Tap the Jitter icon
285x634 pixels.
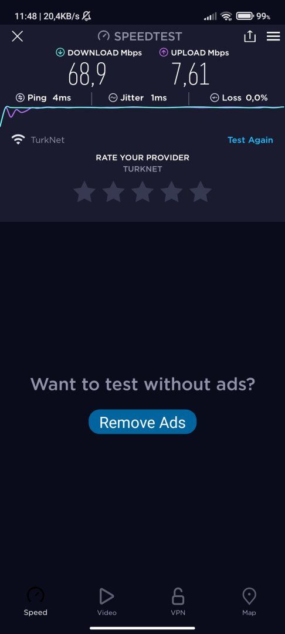click(x=113, y=98)
